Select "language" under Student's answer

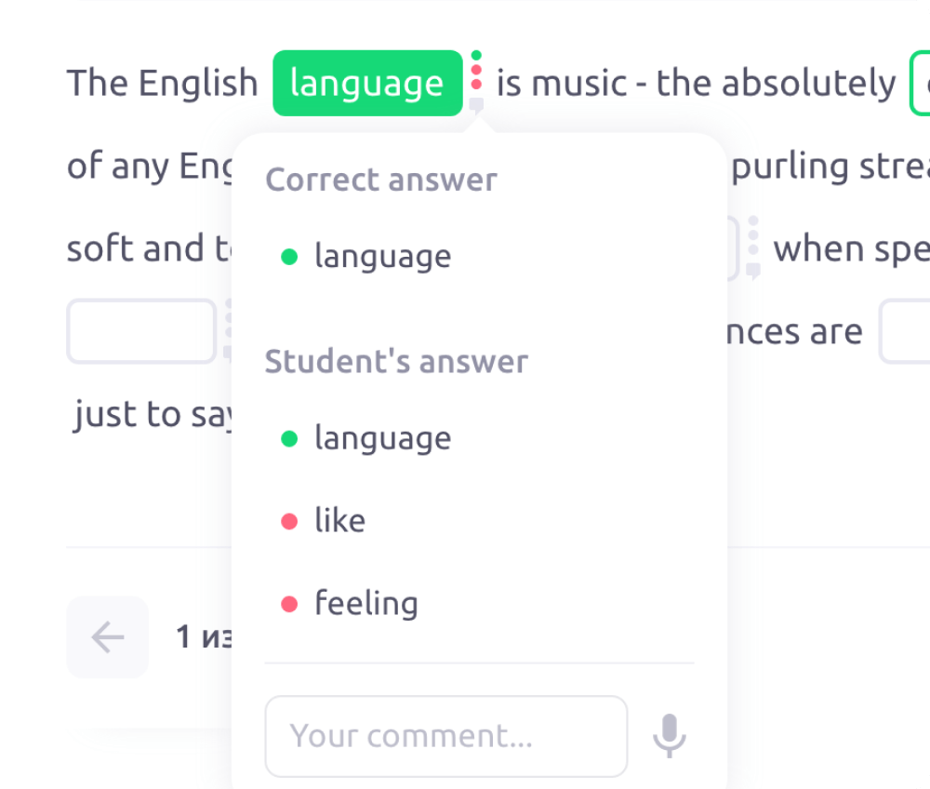click(x=382, y=438)
